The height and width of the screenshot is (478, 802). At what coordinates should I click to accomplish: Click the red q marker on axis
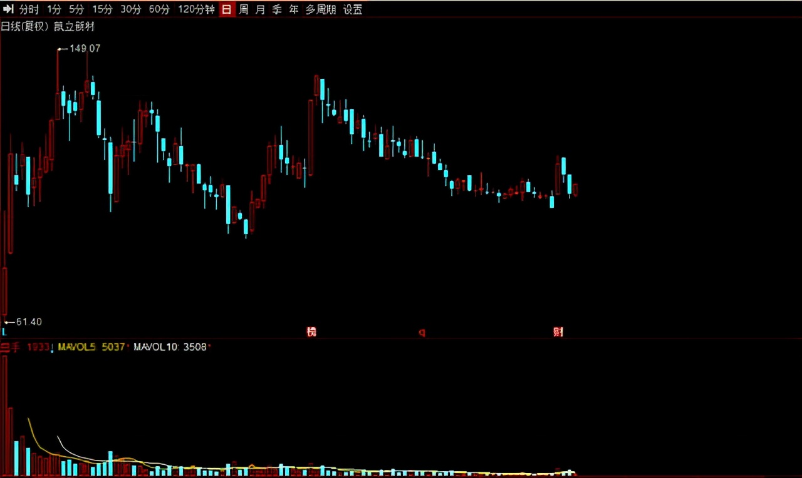point(422,332)
